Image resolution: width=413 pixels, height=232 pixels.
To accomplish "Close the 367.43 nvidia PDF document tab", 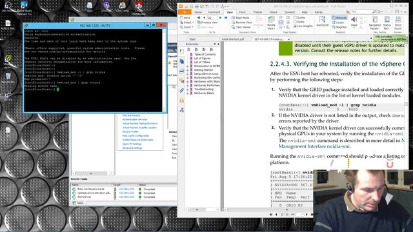I will tap(289, 39).
